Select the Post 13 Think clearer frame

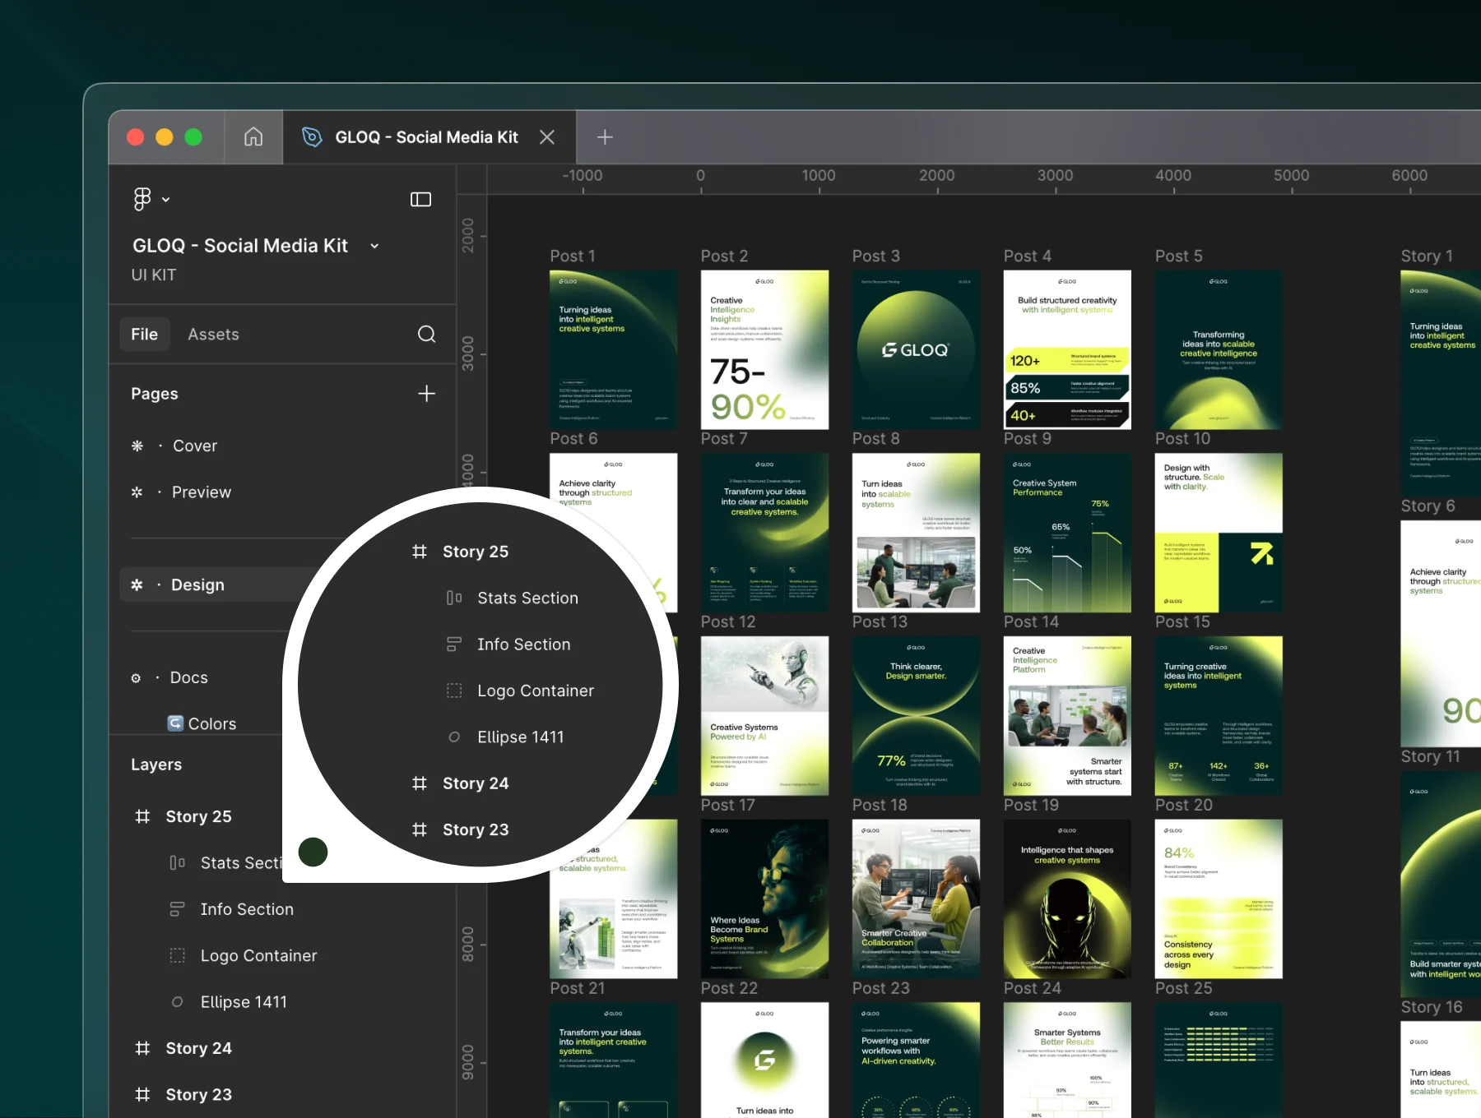[916, 716]
